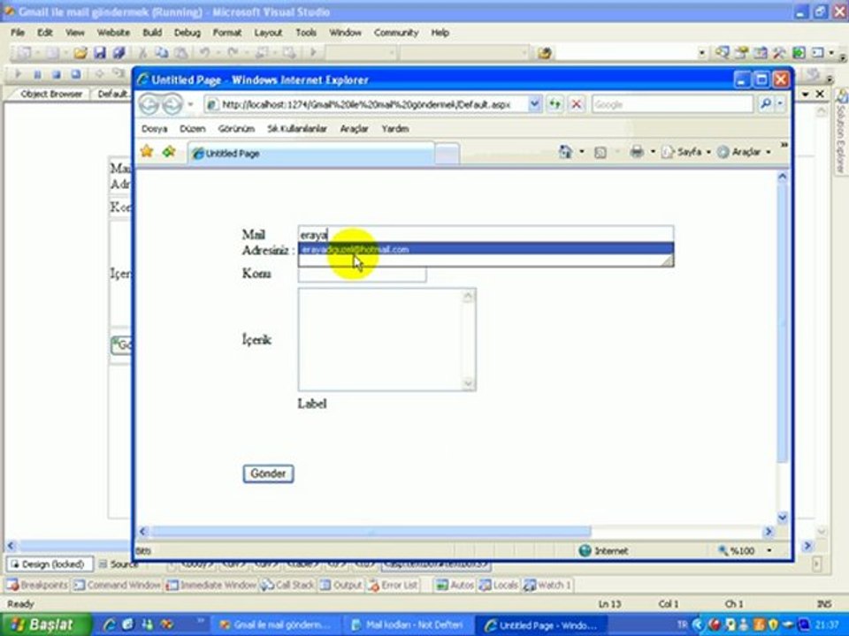This screenshot has width=849, height=636.
Task: Open the Dosya menu in Internet Explorer
Action: coord(154,129)
